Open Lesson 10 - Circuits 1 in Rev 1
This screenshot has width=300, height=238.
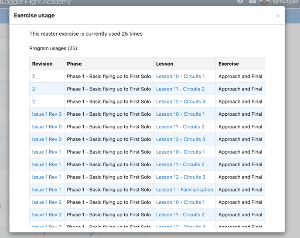(180, 152)
